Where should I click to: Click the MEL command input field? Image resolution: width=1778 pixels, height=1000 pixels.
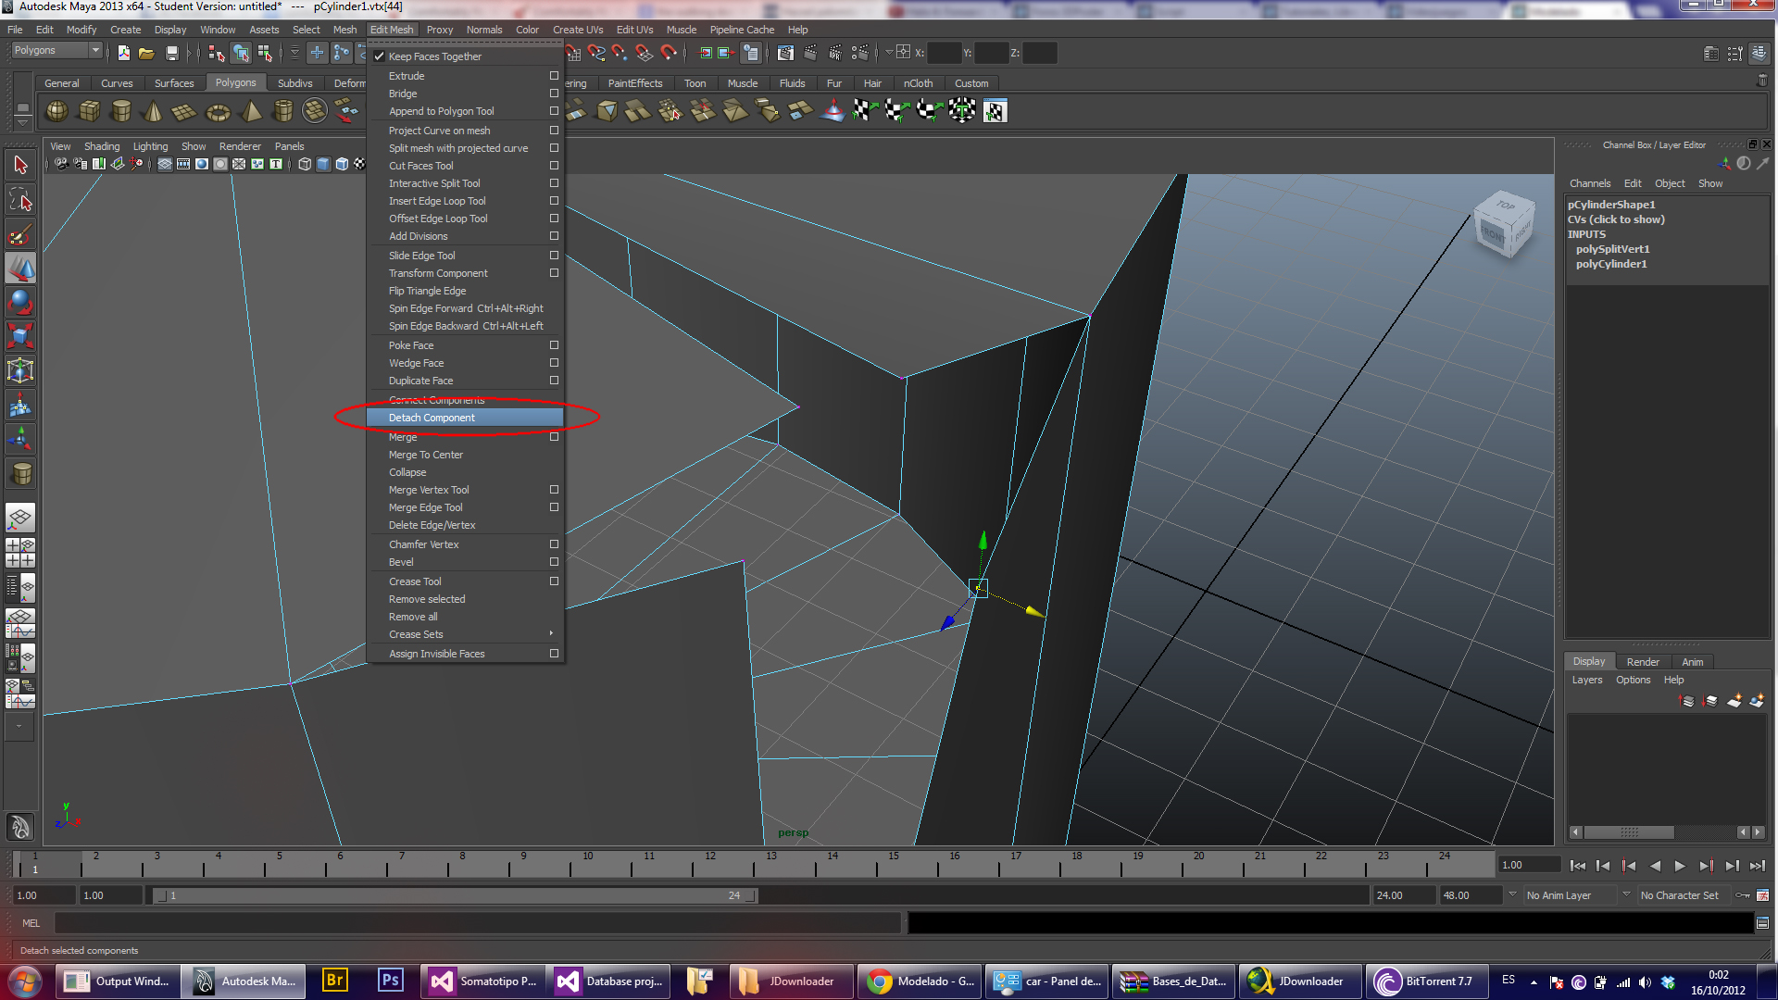(x=477, y=923)
